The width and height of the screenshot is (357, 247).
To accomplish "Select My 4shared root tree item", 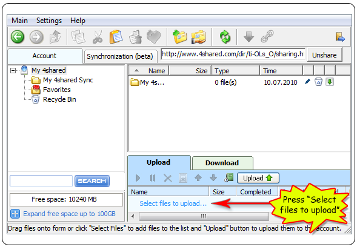I will point(48,70).
